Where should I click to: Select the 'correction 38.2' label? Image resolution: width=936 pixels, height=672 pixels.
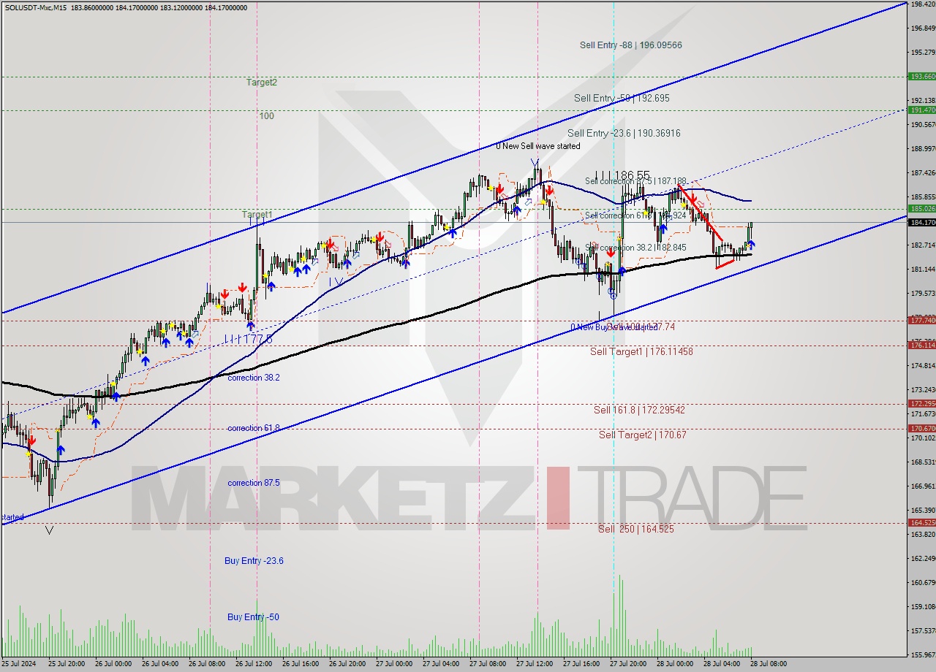[253, 378]
